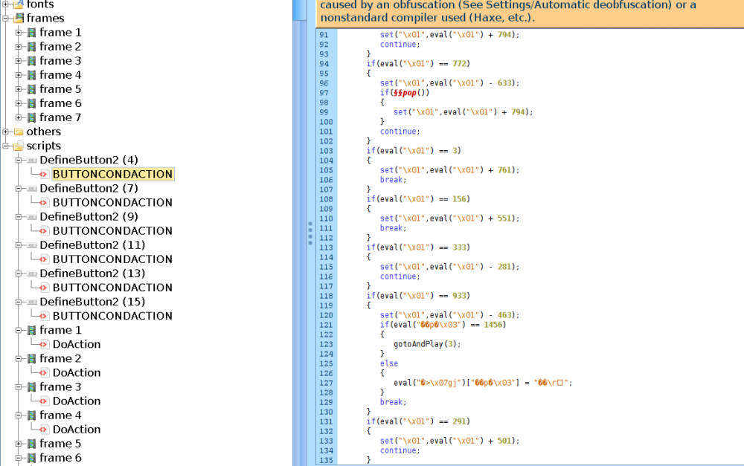Select the frame 1 icon under frames
744x466 pixels.
[30, 32]
